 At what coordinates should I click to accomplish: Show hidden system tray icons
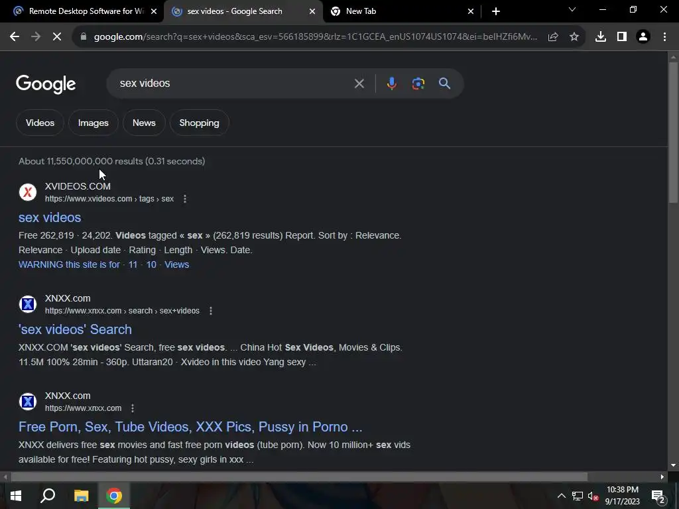tap(561, 496)
